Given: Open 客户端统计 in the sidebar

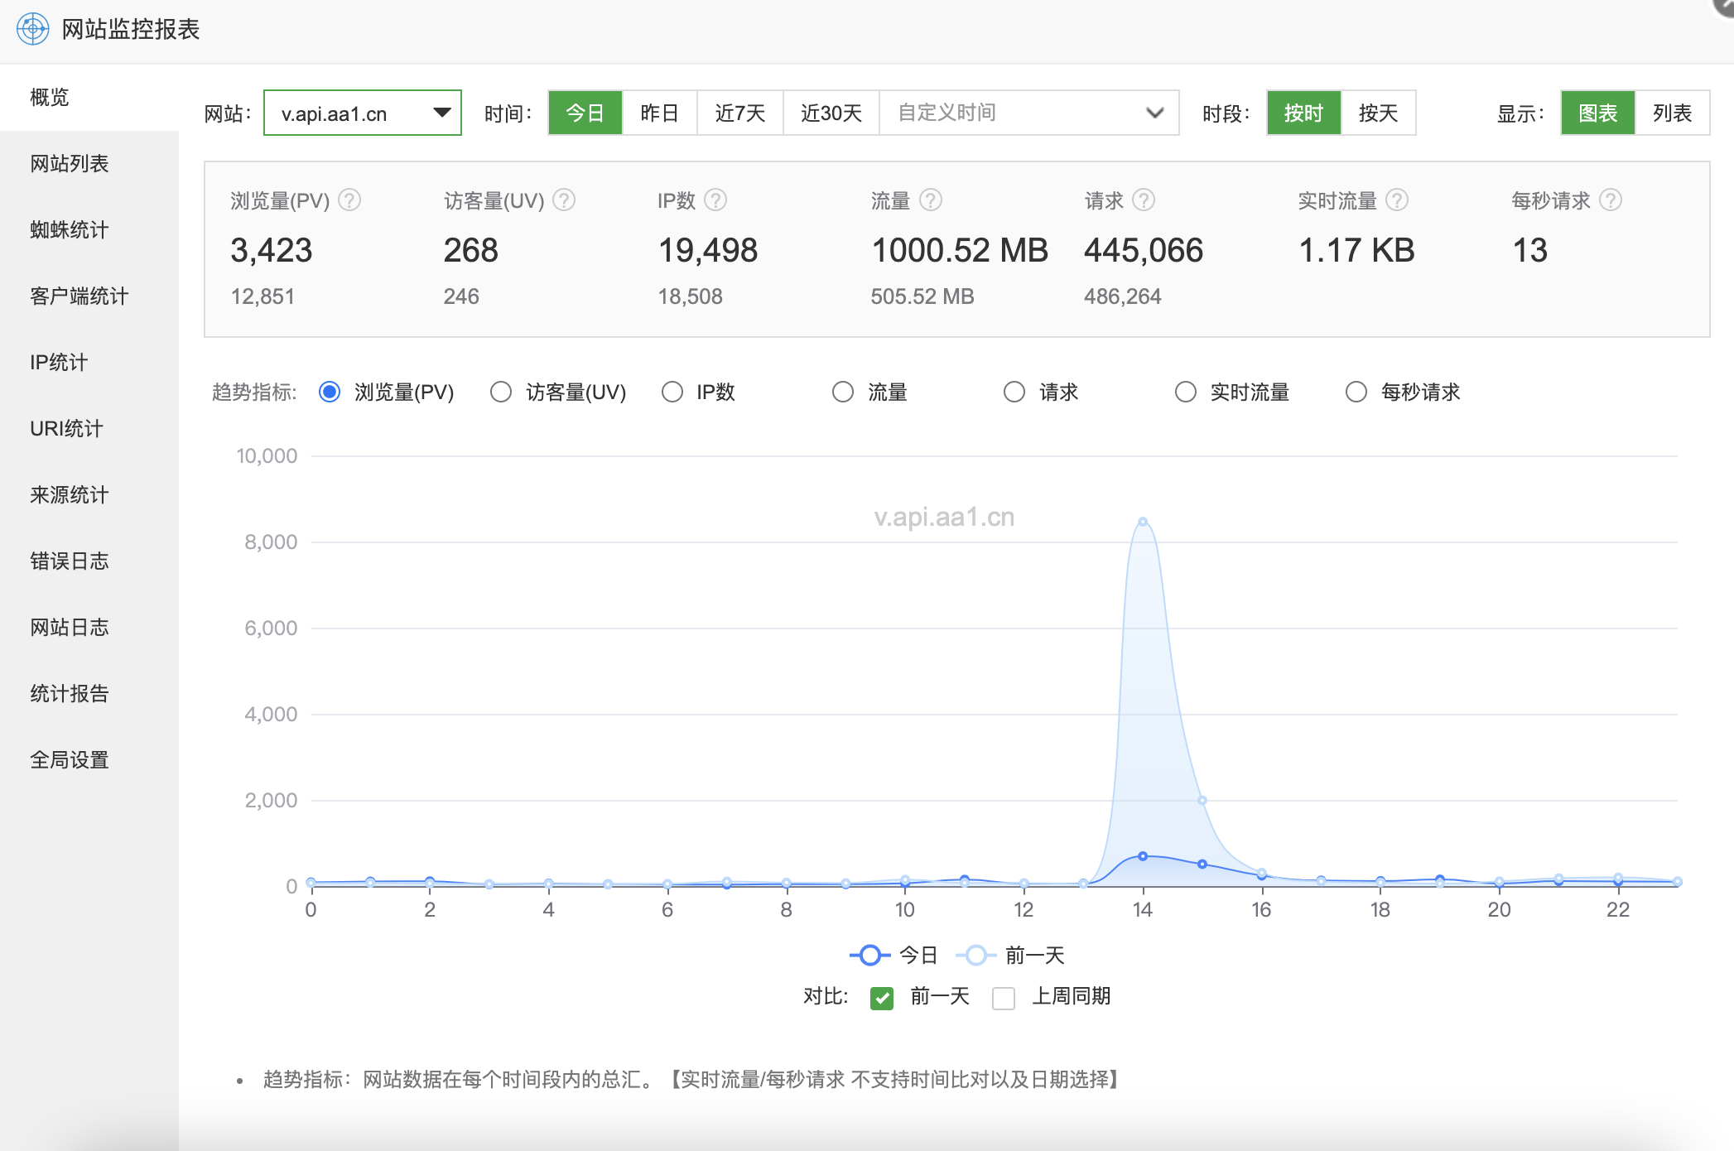Looking at the screenshot, I should coord(89,296).
